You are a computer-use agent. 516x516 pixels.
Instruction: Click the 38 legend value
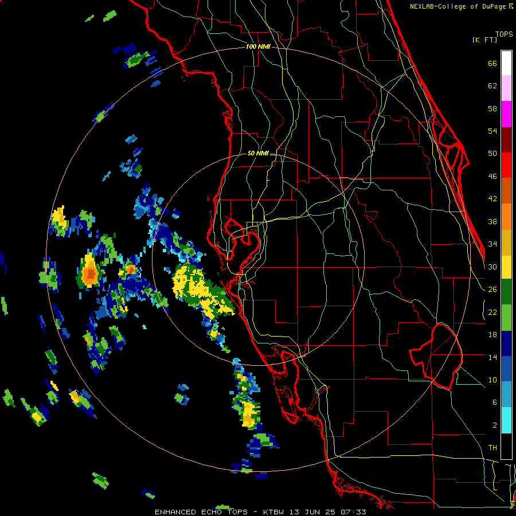coord(492,221)
